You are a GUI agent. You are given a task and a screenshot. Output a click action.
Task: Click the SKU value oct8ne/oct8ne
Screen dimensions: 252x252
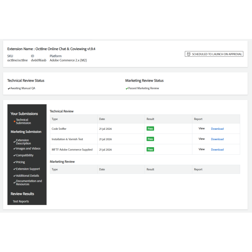[17, 60]
